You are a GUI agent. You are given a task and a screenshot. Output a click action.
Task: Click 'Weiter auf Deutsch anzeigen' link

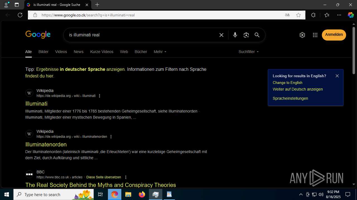[x=298, y=89]
